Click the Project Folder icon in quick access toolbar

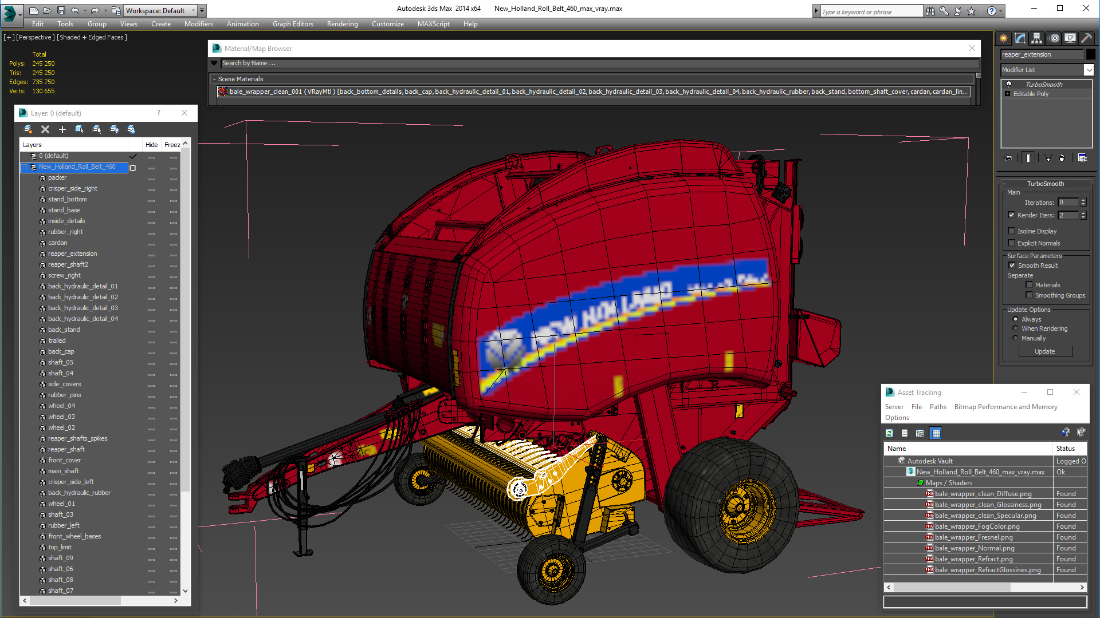tap(116, 10)
